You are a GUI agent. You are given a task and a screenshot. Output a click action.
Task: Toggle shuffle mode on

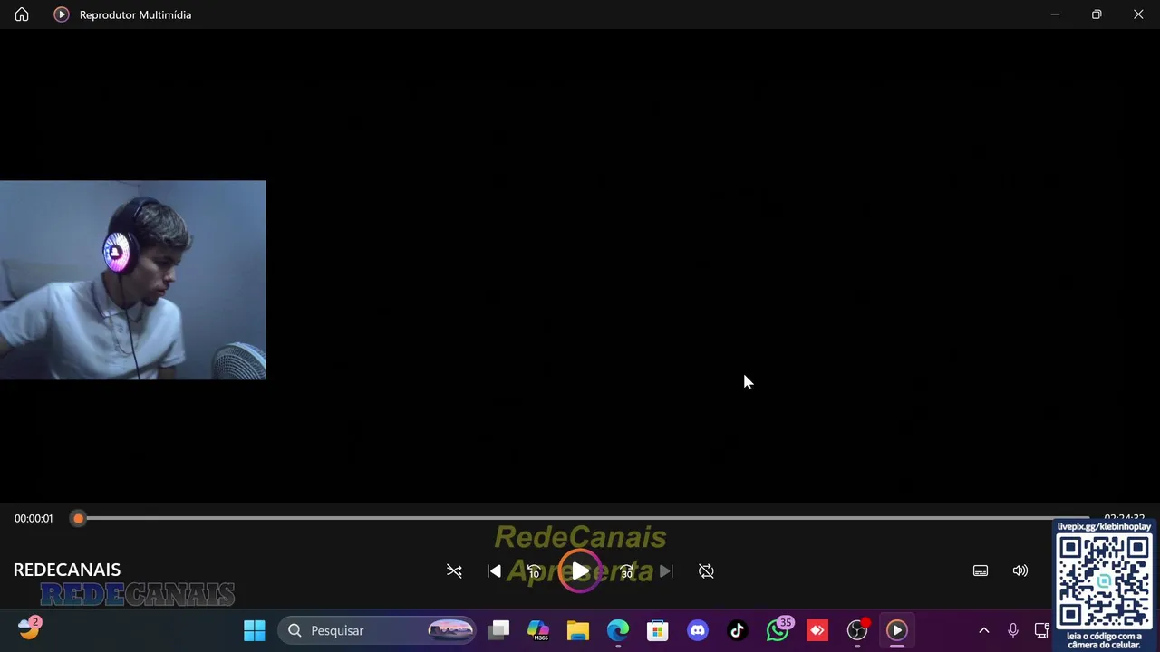454,571
